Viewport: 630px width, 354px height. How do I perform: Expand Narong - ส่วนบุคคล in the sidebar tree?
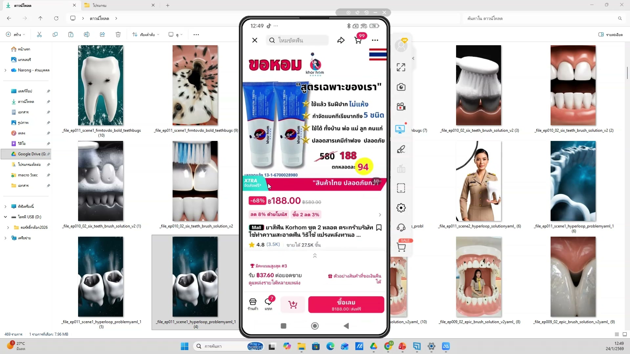[5, 70]
